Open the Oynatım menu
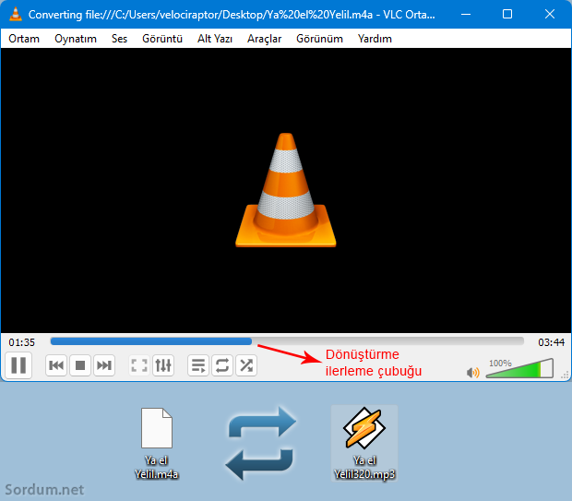 coord(76,39)
